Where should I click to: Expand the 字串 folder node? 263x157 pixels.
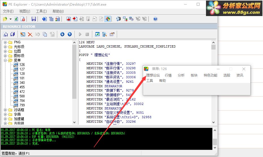tap(5, 114)
